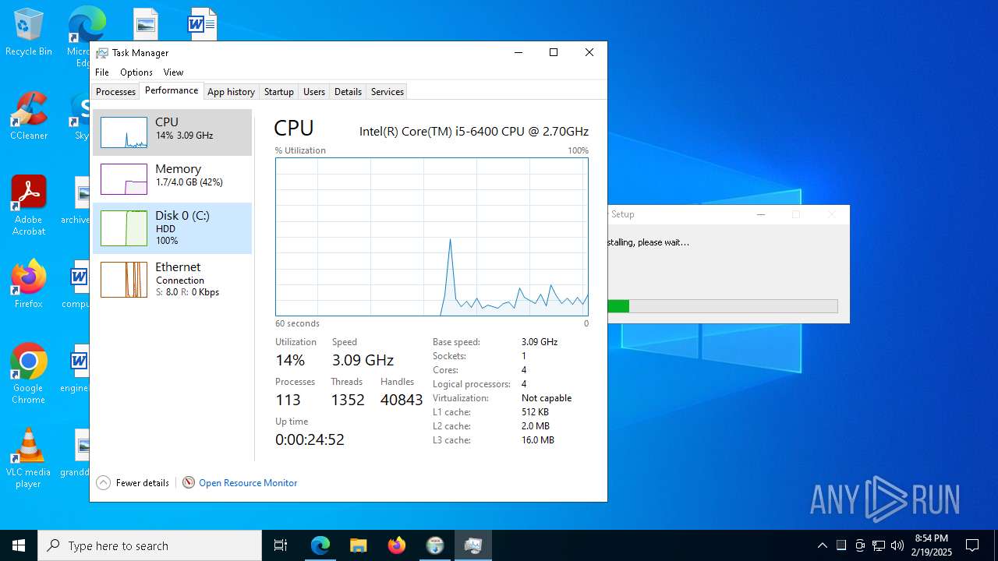This screenshot has width=998, height=561.
Task: Click the Task Manager title bar icon
Action: tap(102, 53)
